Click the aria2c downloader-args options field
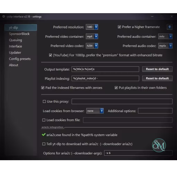Viewport: 177px width, 173px height. tap(138, 153)
